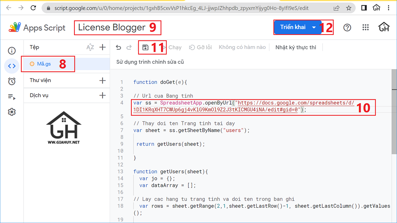Open the Executions list icon
The image size is (397, 223).
12,97
